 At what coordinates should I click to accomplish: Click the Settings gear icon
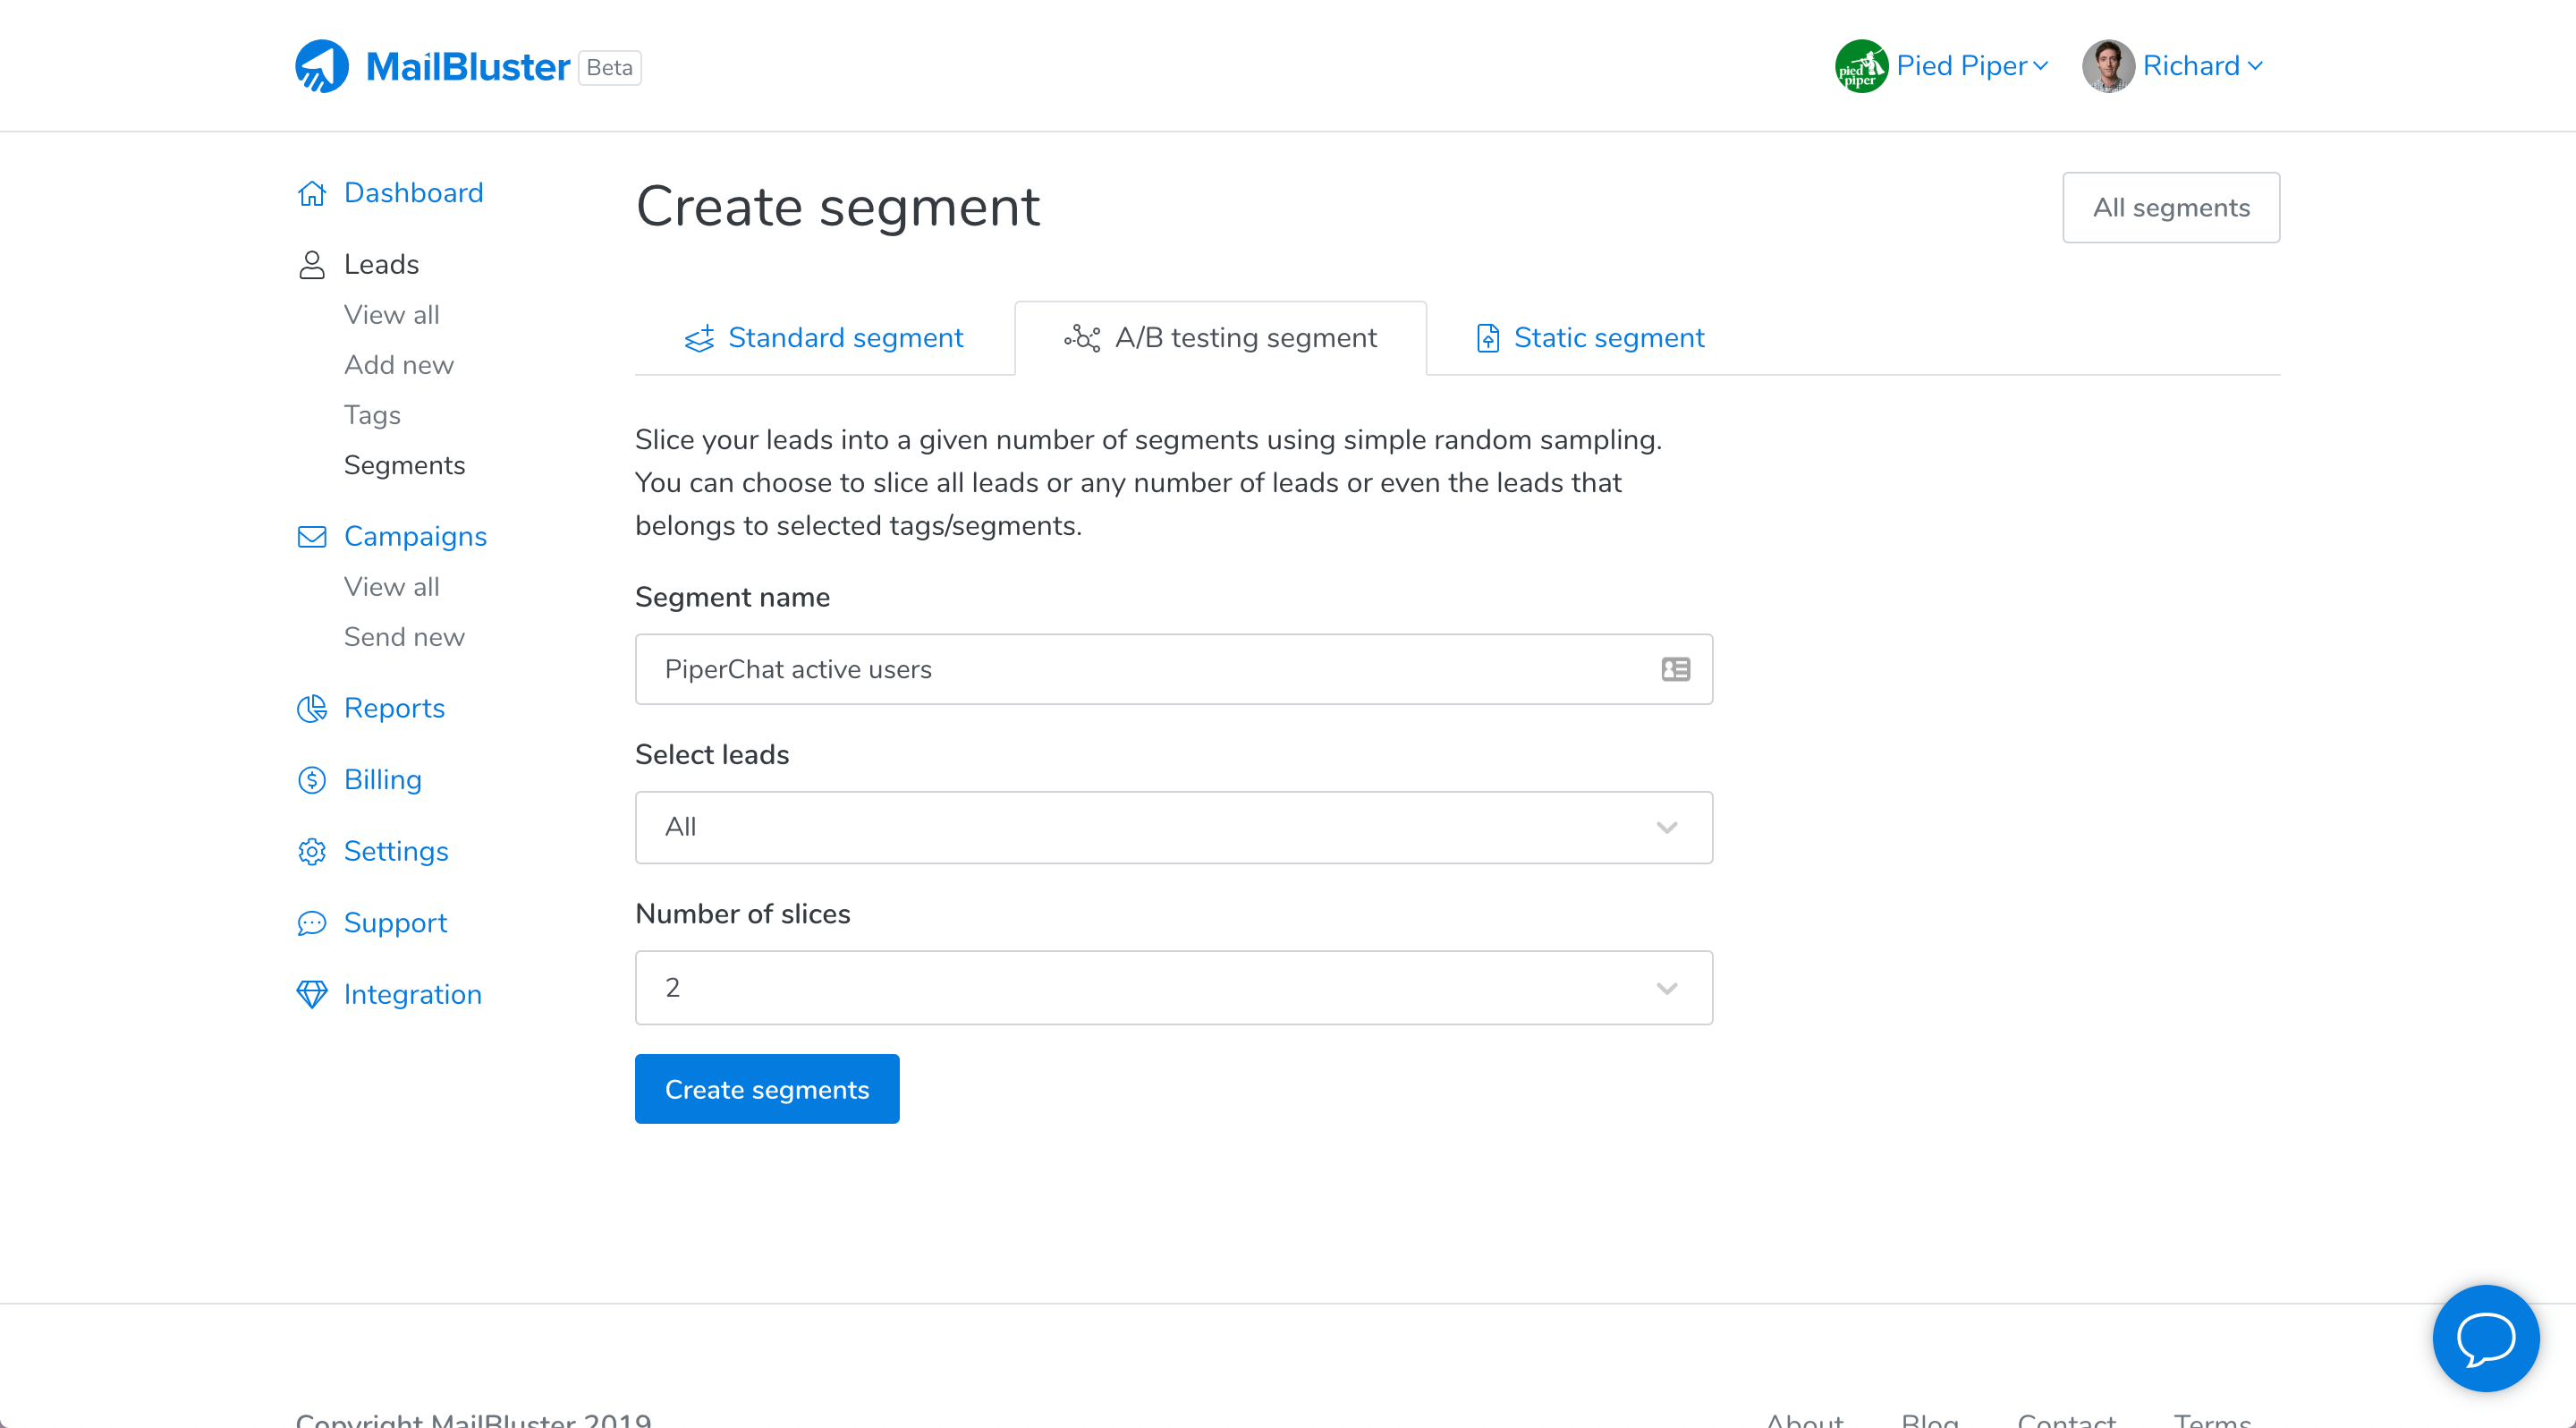pos(312,851)
